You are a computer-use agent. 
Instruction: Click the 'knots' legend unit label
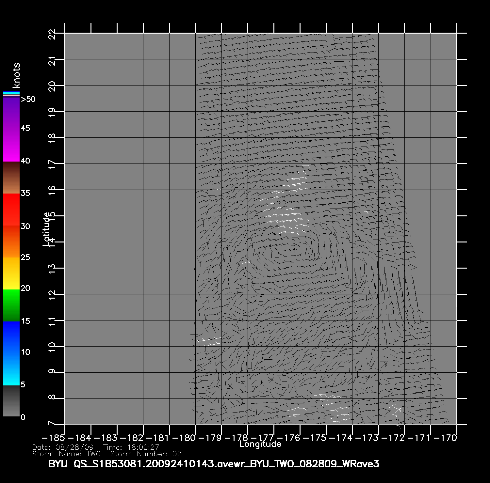point(16,75)
